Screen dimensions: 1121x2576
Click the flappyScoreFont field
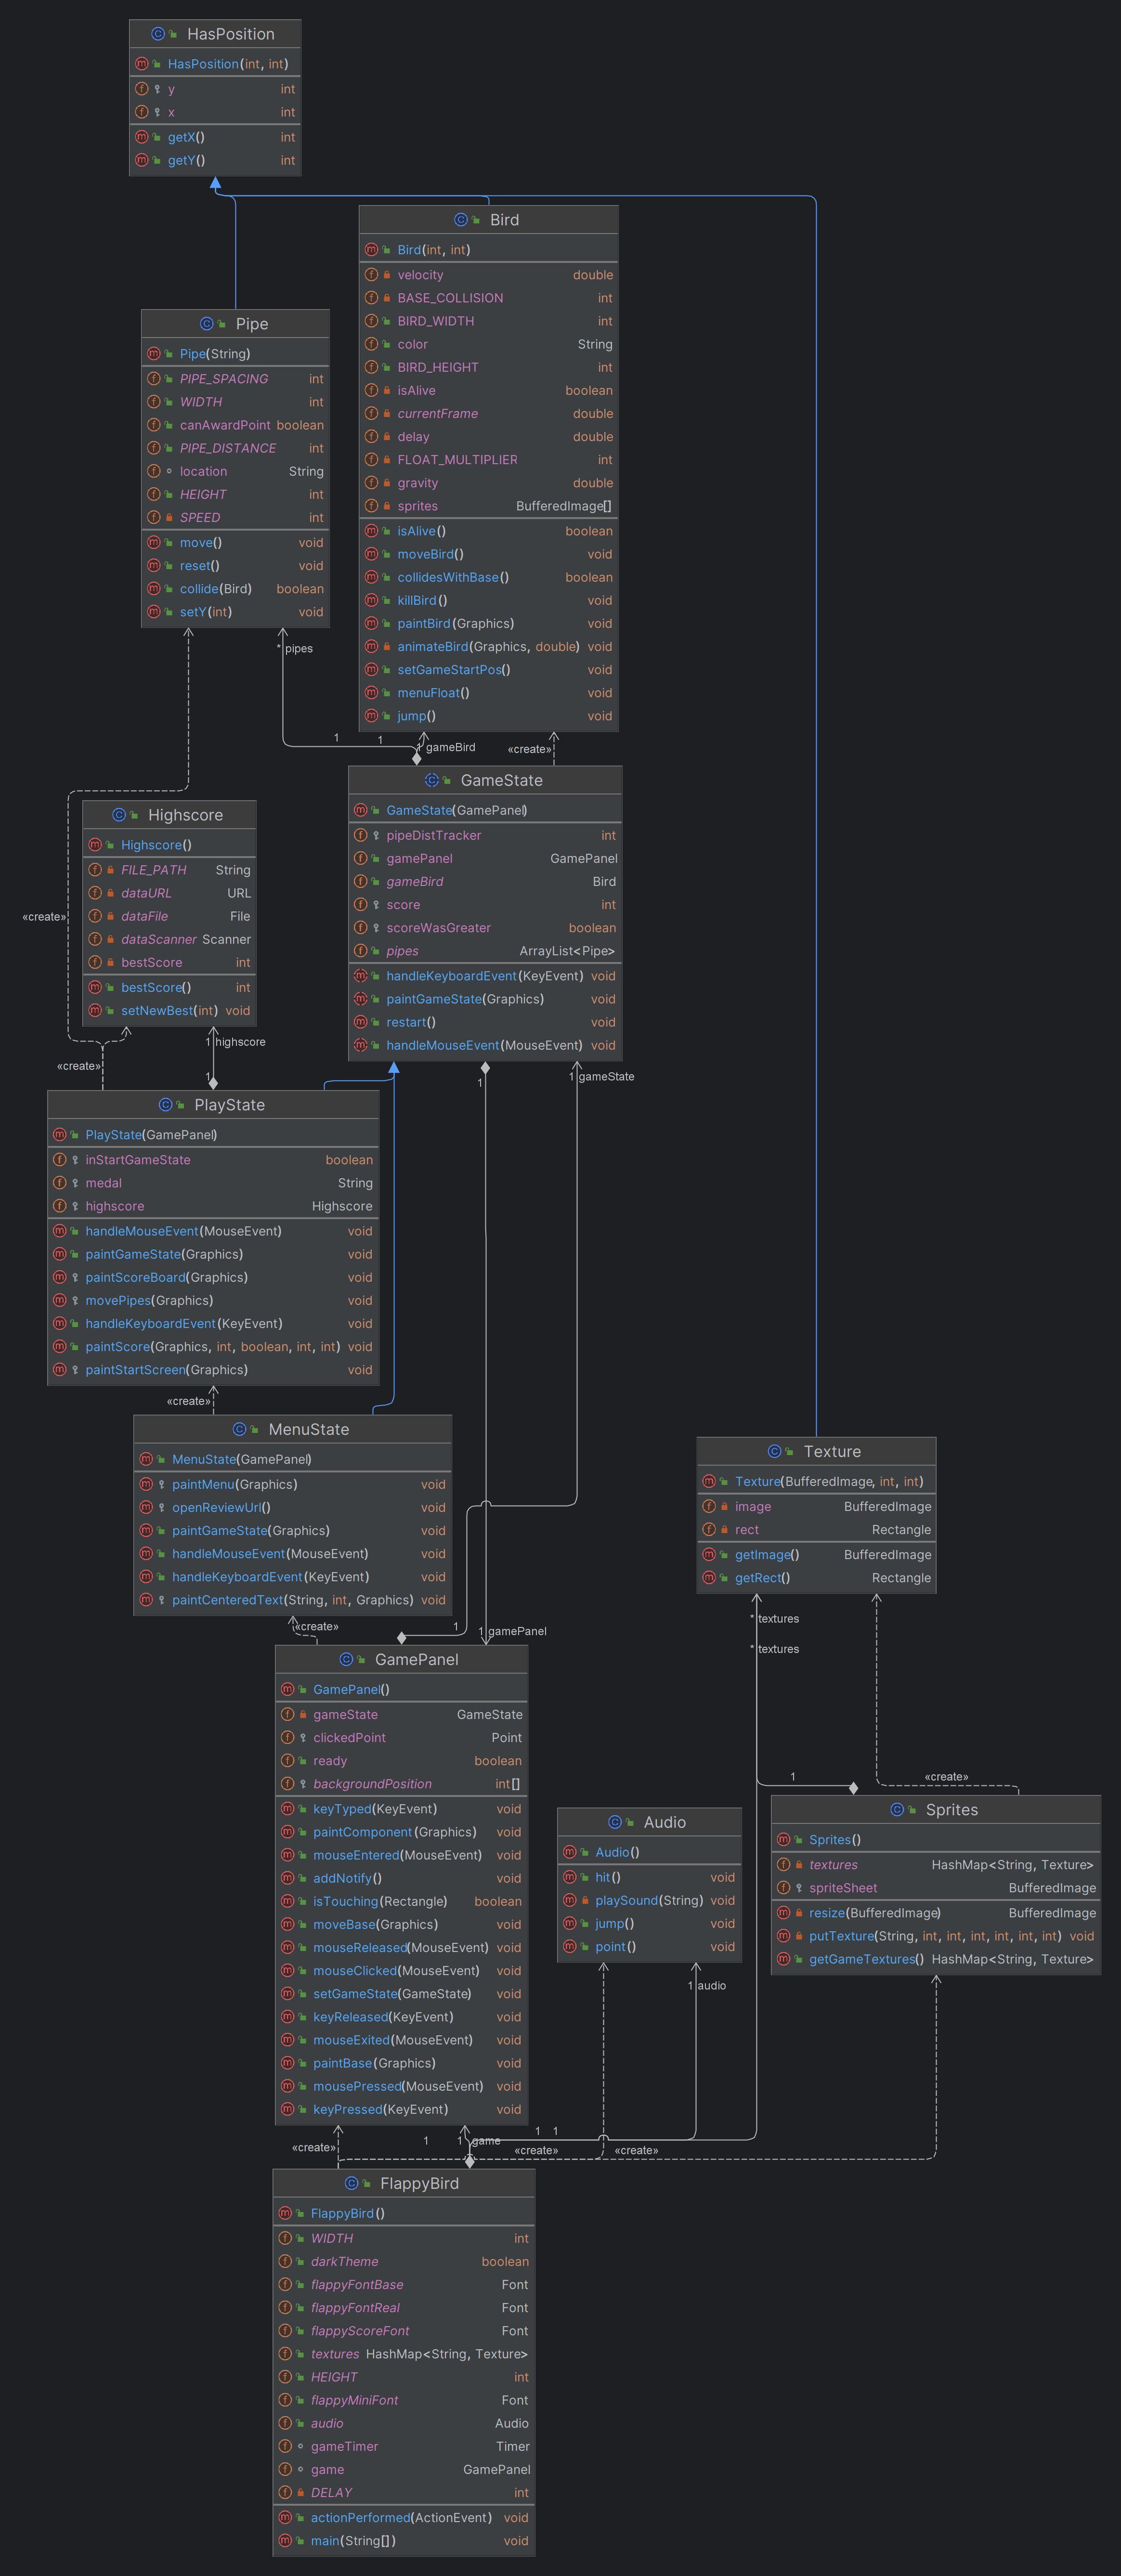(x=403, y=2331)
